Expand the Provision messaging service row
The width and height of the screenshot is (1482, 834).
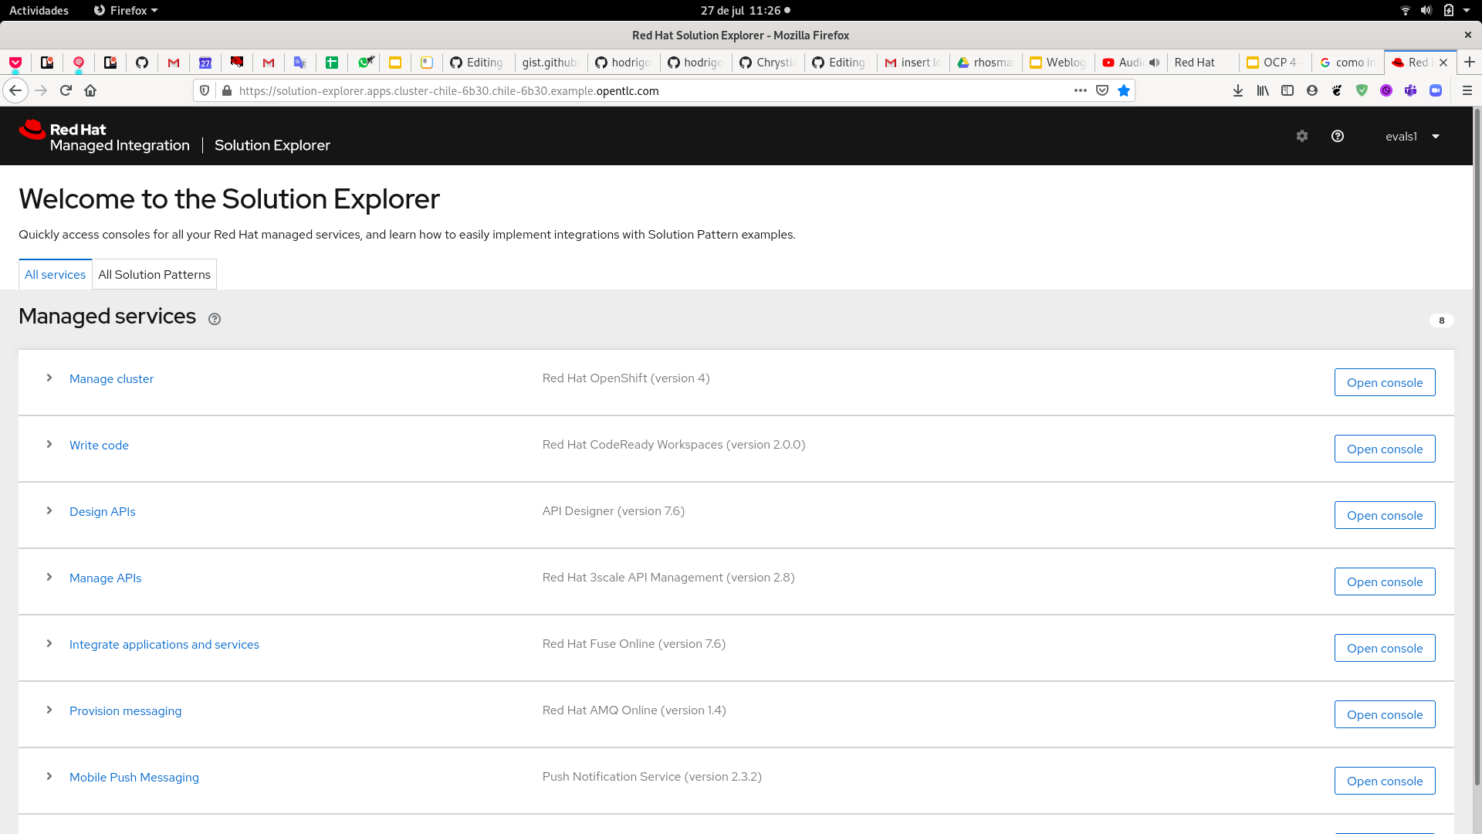coord(49,710)
